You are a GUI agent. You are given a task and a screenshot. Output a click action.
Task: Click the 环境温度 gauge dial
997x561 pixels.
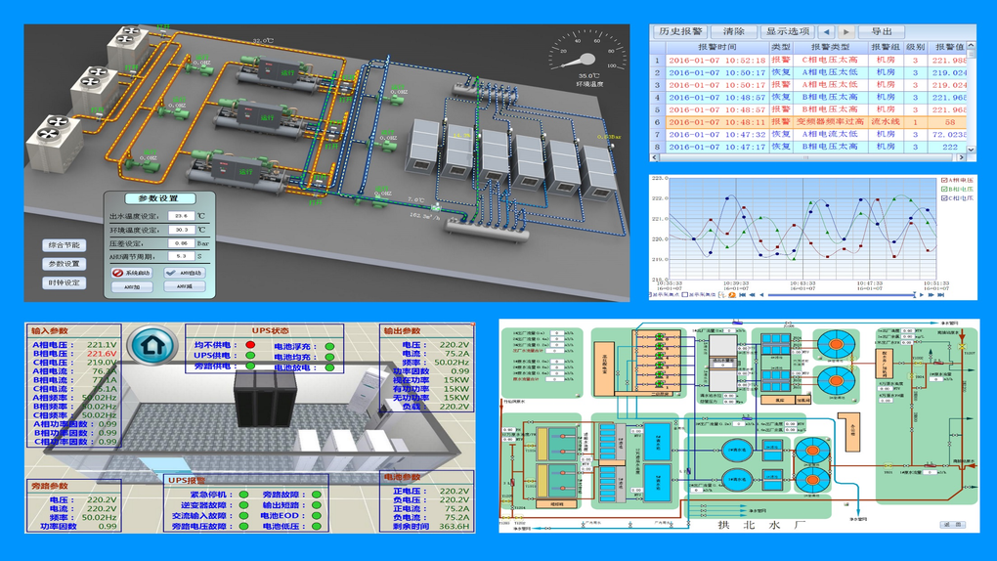[x=588, y=58]
